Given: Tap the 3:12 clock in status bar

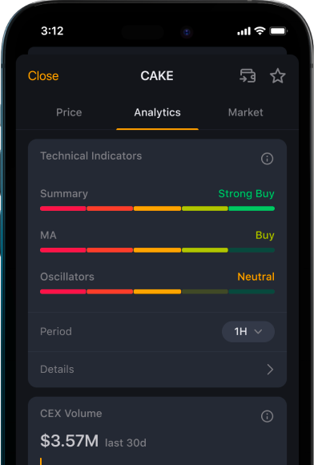Looking at the screenshot, I should [x=52, y=30].
